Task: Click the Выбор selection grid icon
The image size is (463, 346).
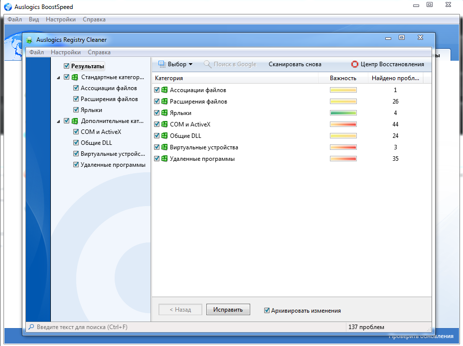Action: click(162, 64)
